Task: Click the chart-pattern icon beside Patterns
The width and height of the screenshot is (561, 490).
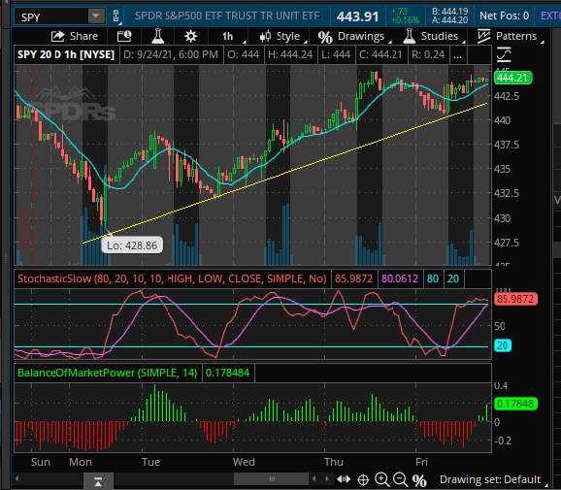Action: (x=483, y=36)
